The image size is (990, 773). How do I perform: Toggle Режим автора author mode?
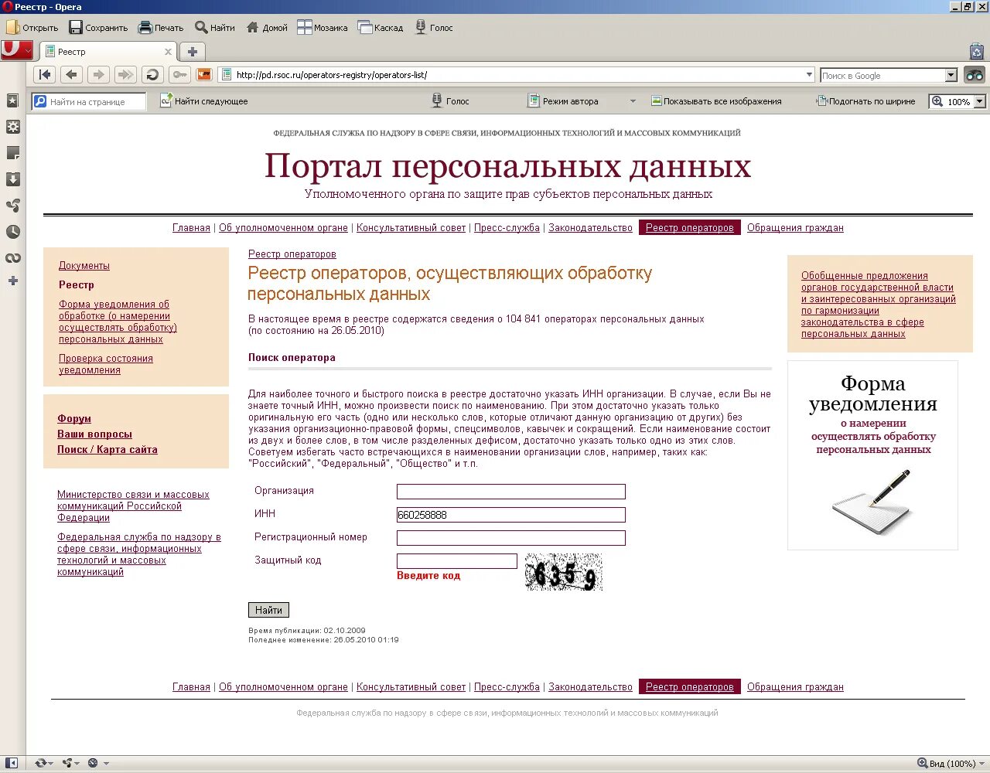tap(563, 101)
